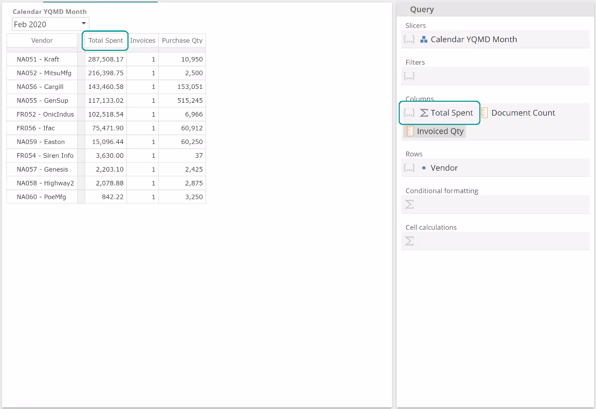Click the Slicers braces icon
Screen dimensions: 596x409
[409, 40]
